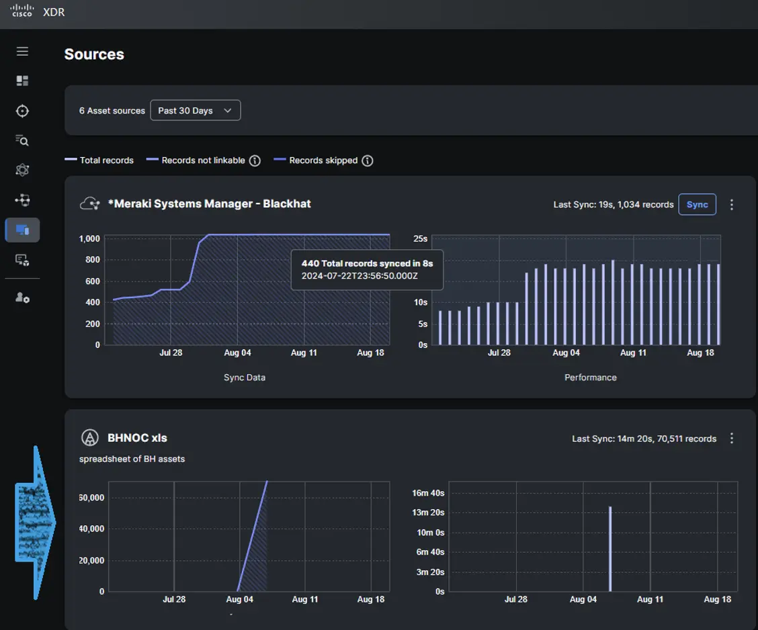Open the navigation hamburger menu

click(x=22, y=51)
